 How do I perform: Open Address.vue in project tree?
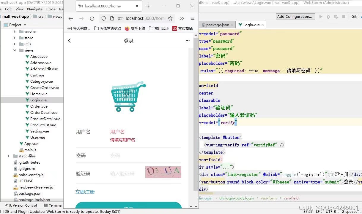pyautogui.click(x=41, y=63)
